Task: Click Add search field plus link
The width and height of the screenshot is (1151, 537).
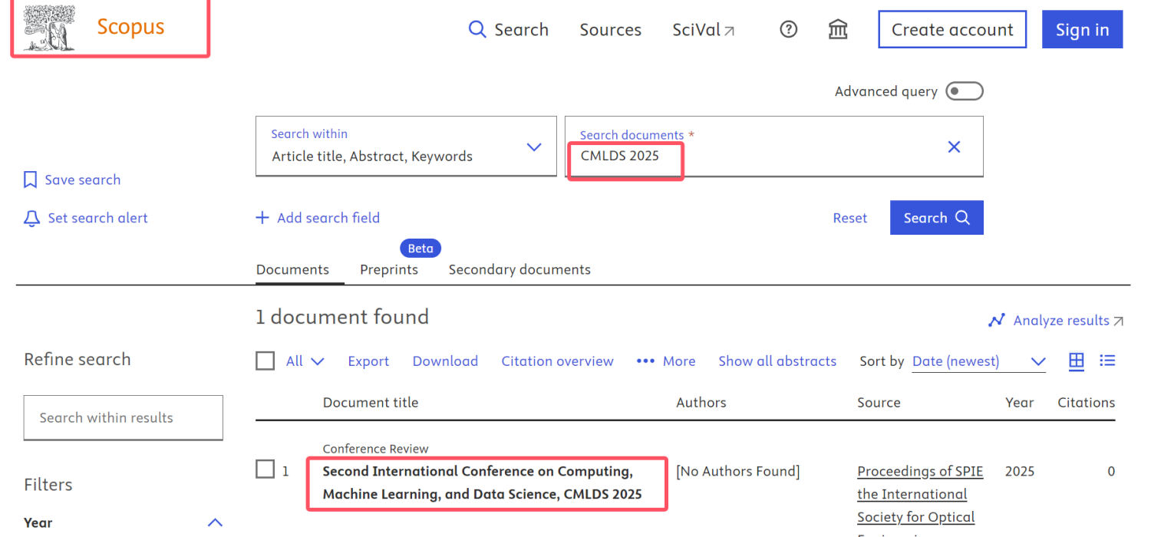Action: coord(318,218)
